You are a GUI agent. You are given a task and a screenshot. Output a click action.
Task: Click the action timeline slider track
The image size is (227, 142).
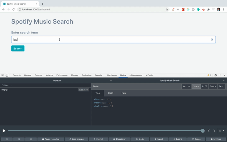pyautogui.click(x=105, y=131)
